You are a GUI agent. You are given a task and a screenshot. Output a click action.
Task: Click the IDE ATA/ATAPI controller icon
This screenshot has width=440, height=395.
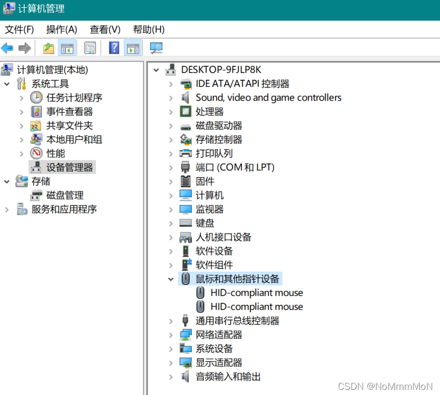186,84
